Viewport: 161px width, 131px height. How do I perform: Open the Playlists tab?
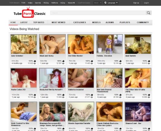click(x=125, y=22)
